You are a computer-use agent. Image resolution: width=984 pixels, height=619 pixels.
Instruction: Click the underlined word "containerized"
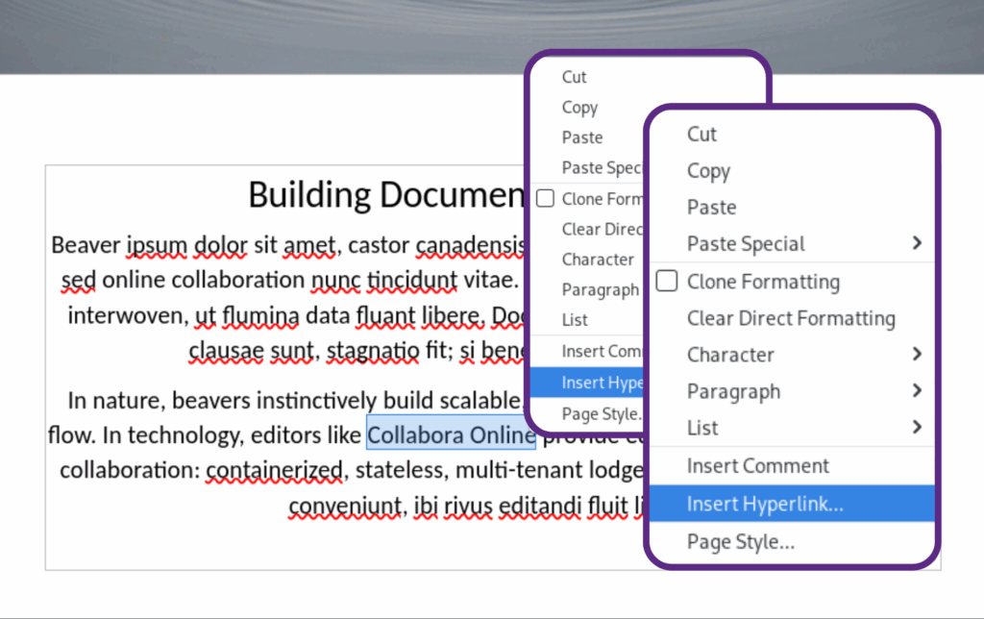tap(275, 470)
